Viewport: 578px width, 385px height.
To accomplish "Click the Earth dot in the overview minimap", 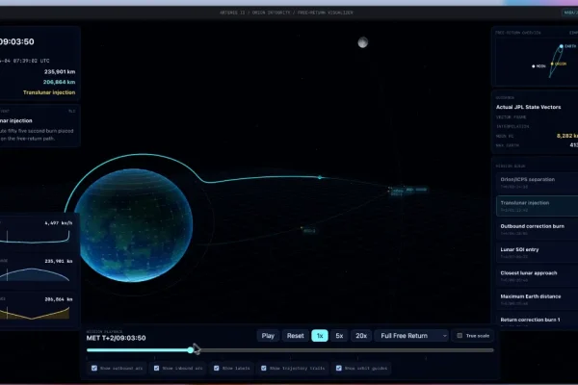I will click(x=561, y=47).
